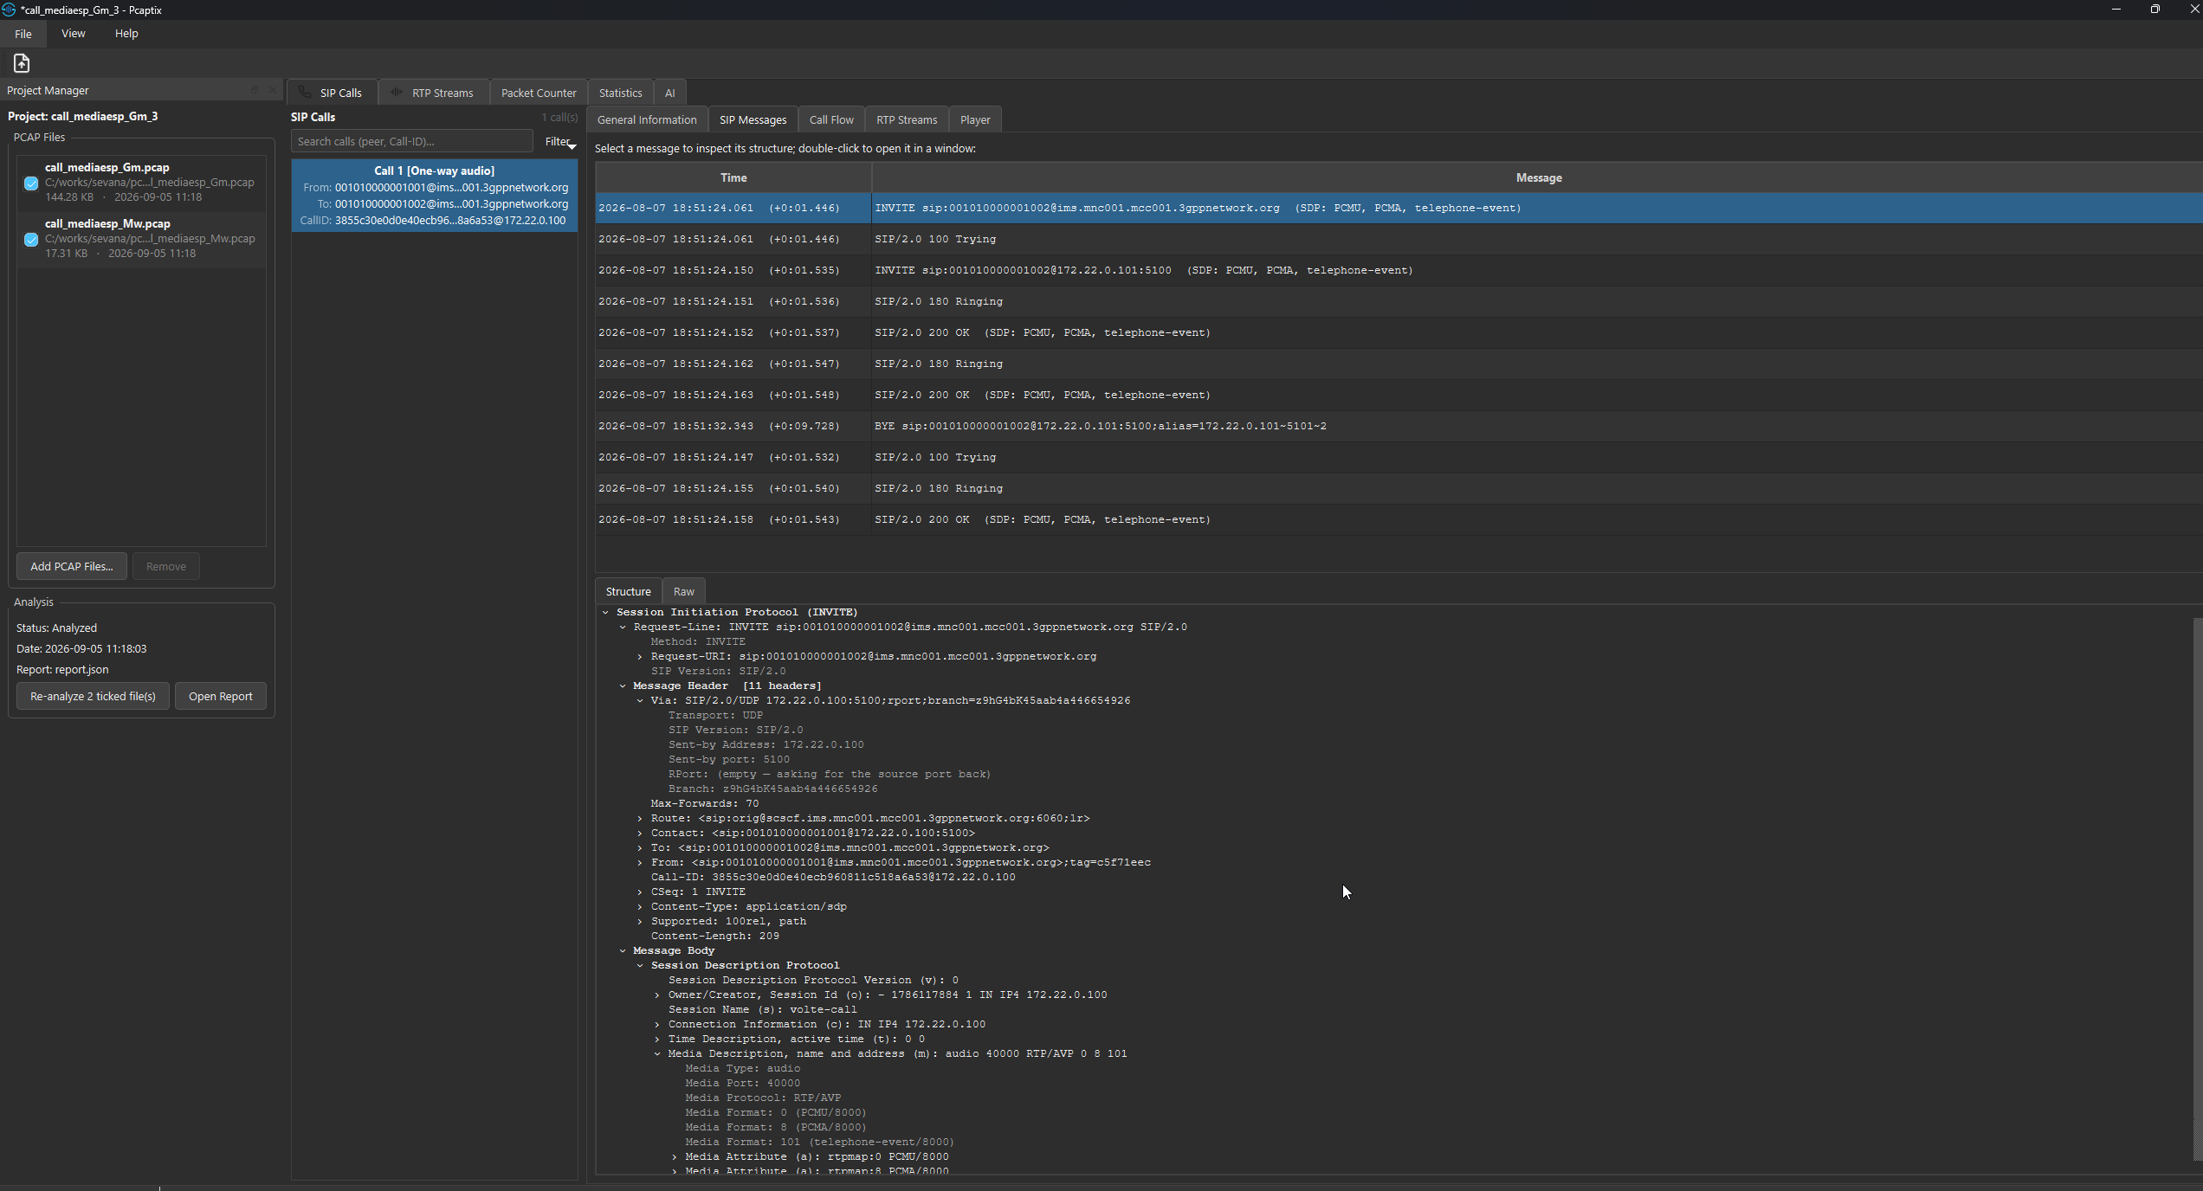Click the Add PCAP Files... button
2203x1191 pixels.
(72, 567)
